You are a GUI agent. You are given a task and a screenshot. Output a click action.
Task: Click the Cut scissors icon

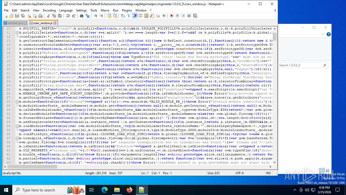click(x=48, y=16)
